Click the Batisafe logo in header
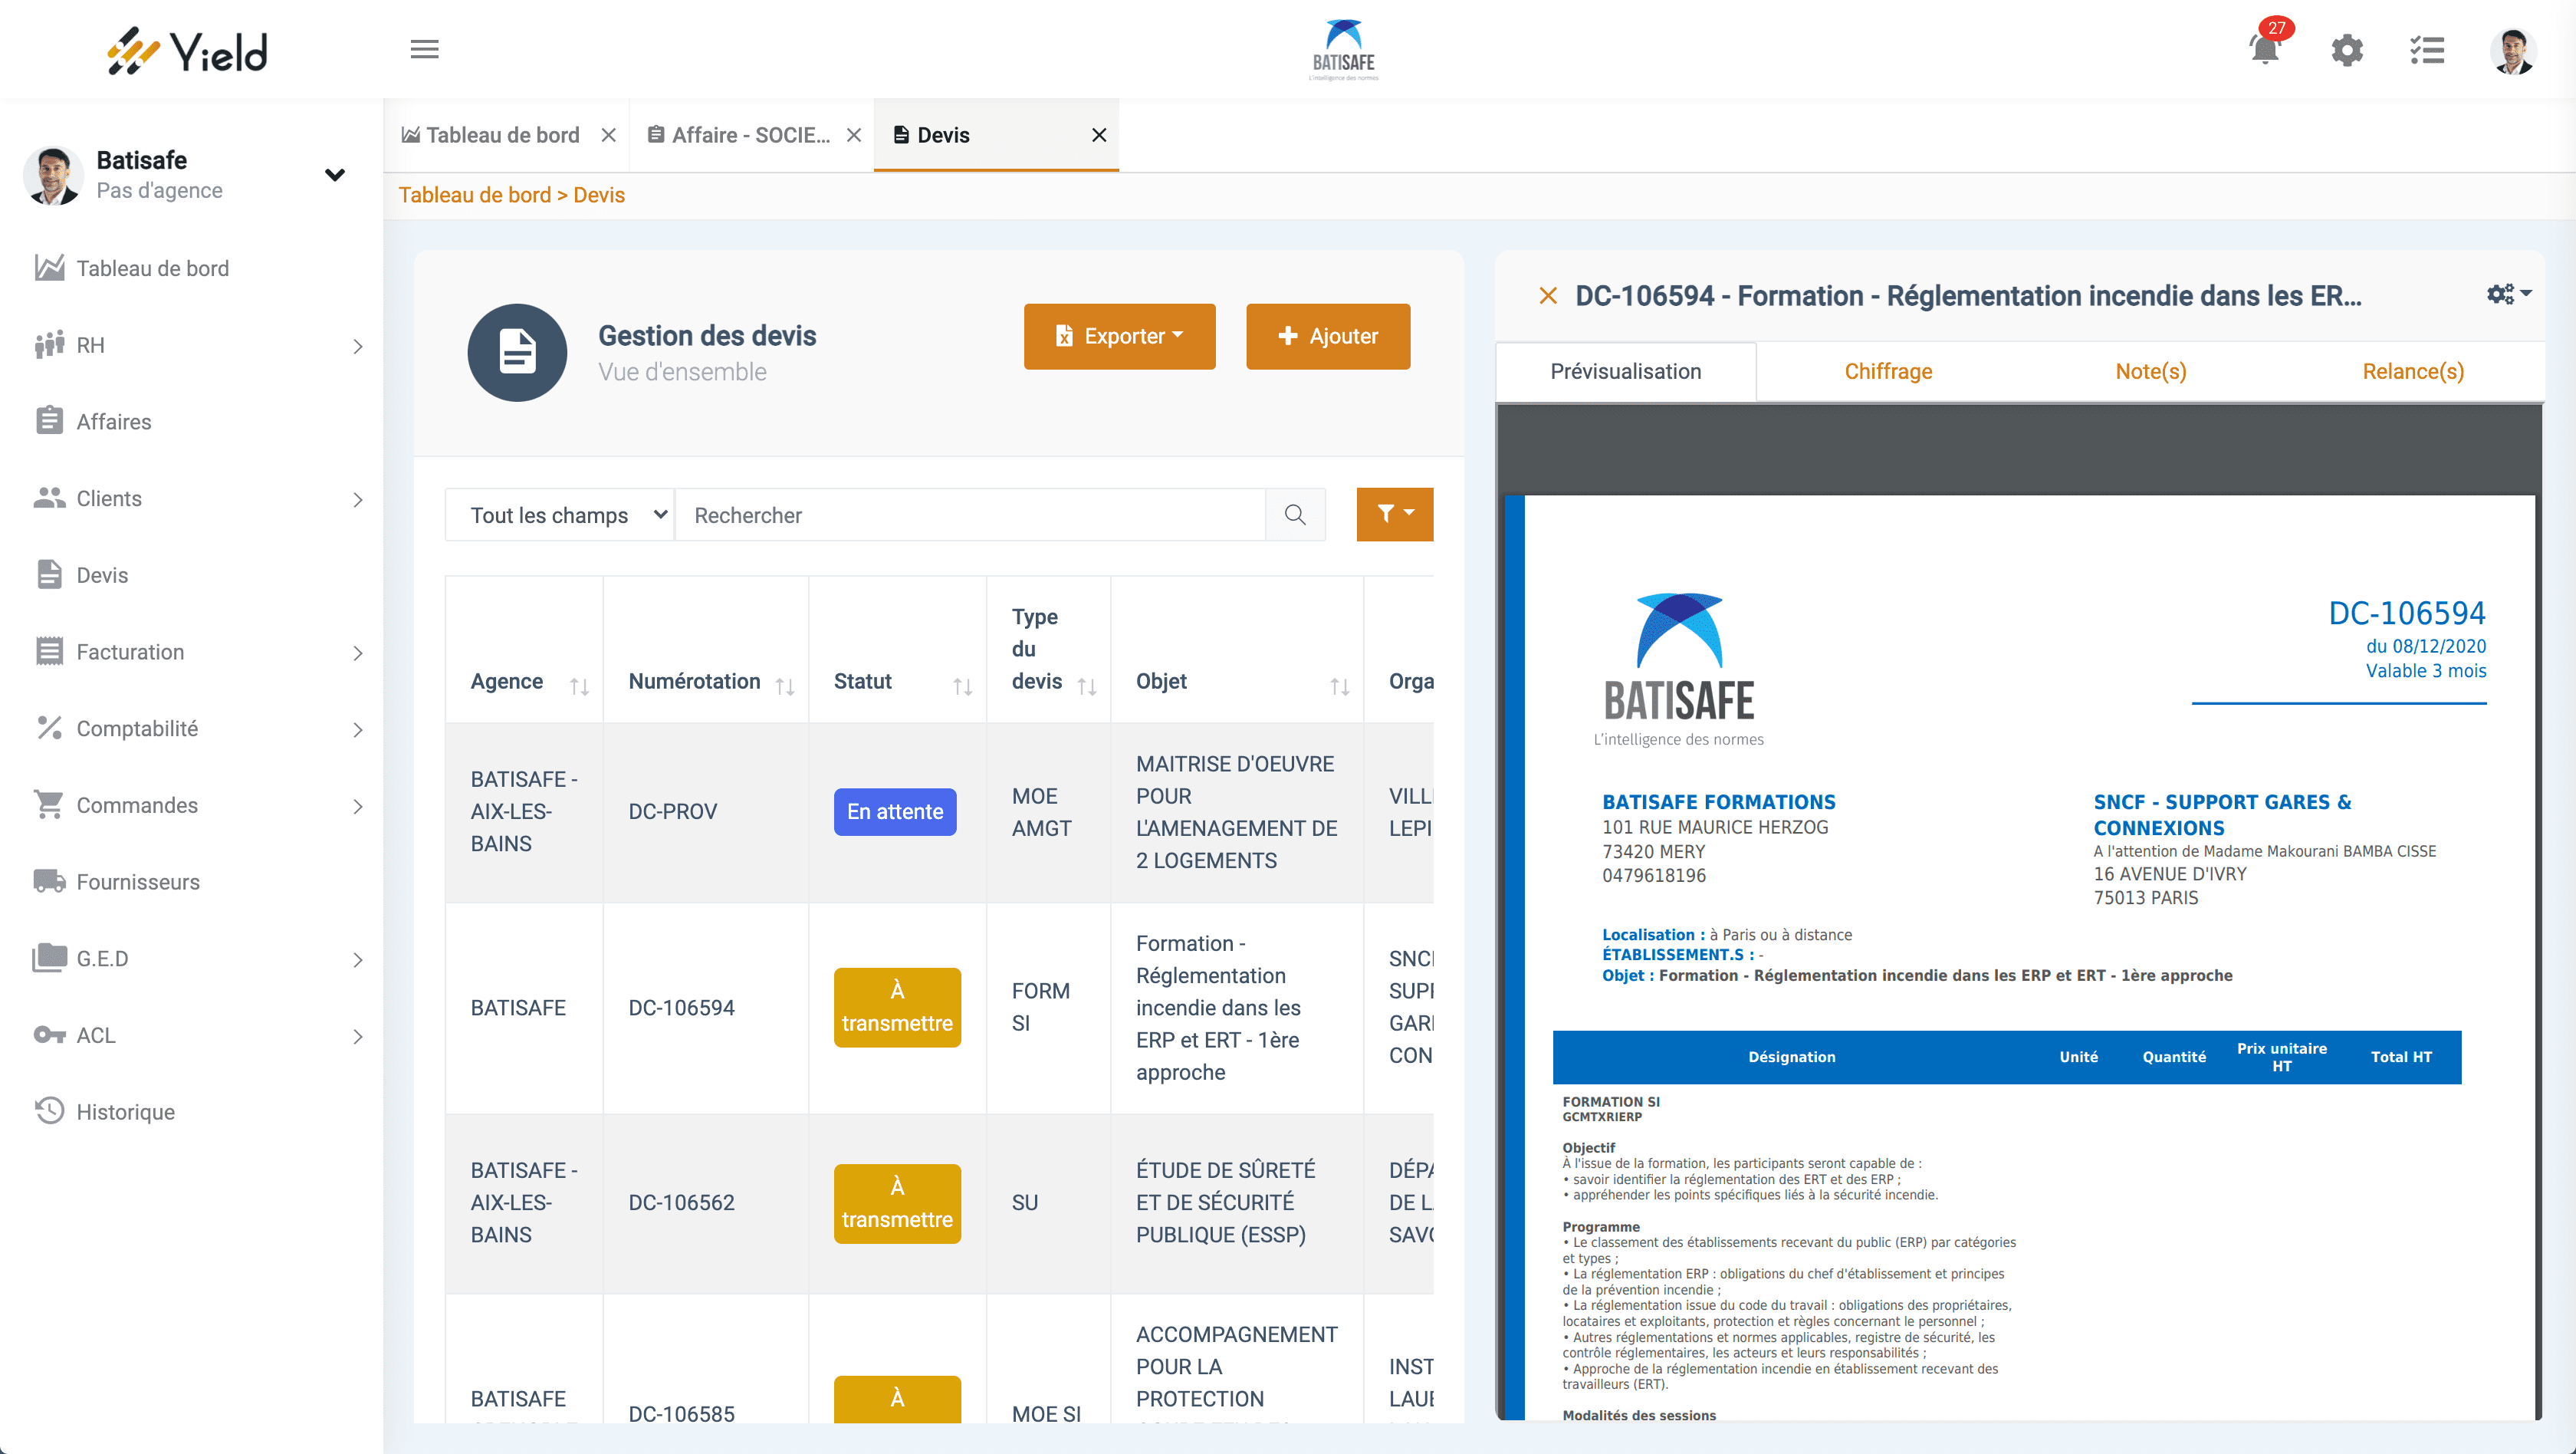 pos(1344,50)
